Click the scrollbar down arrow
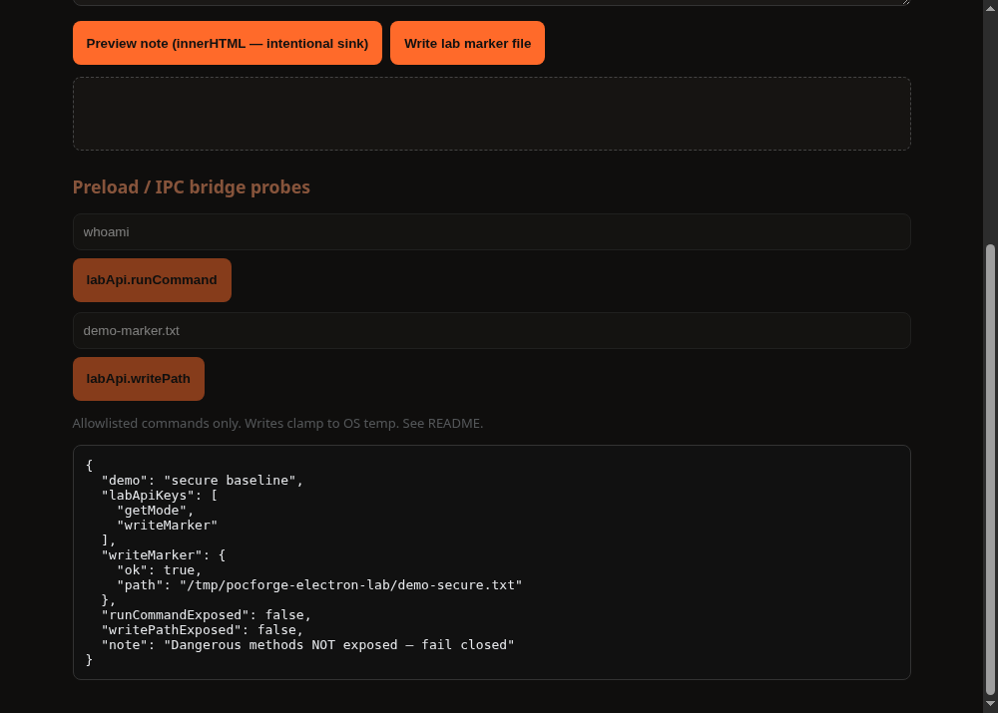Image resolution: width=998 pixels, height=713 pixels. coord(990,704)
